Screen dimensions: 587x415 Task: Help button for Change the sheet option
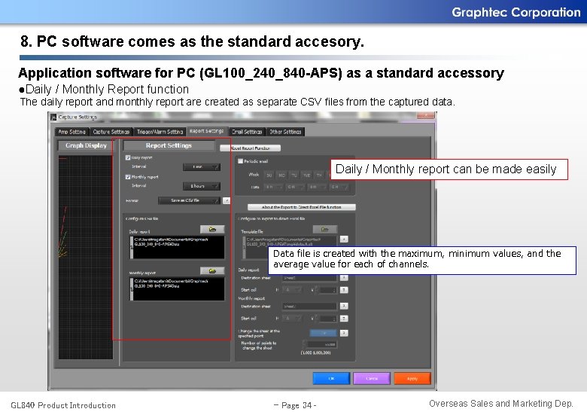344,333
